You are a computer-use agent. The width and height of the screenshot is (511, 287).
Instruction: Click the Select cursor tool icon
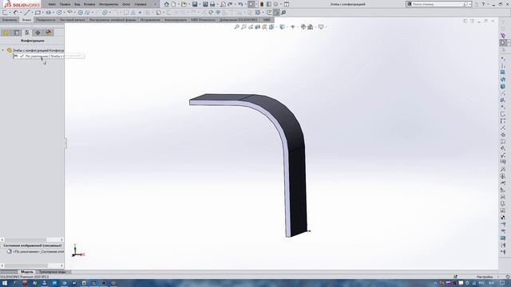[x=251, y=4]
